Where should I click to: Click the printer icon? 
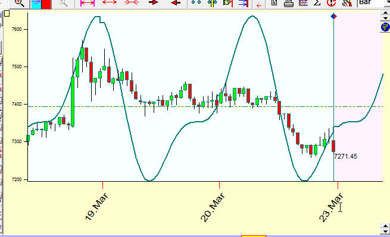pyautogui.click(x=289, y=3)
